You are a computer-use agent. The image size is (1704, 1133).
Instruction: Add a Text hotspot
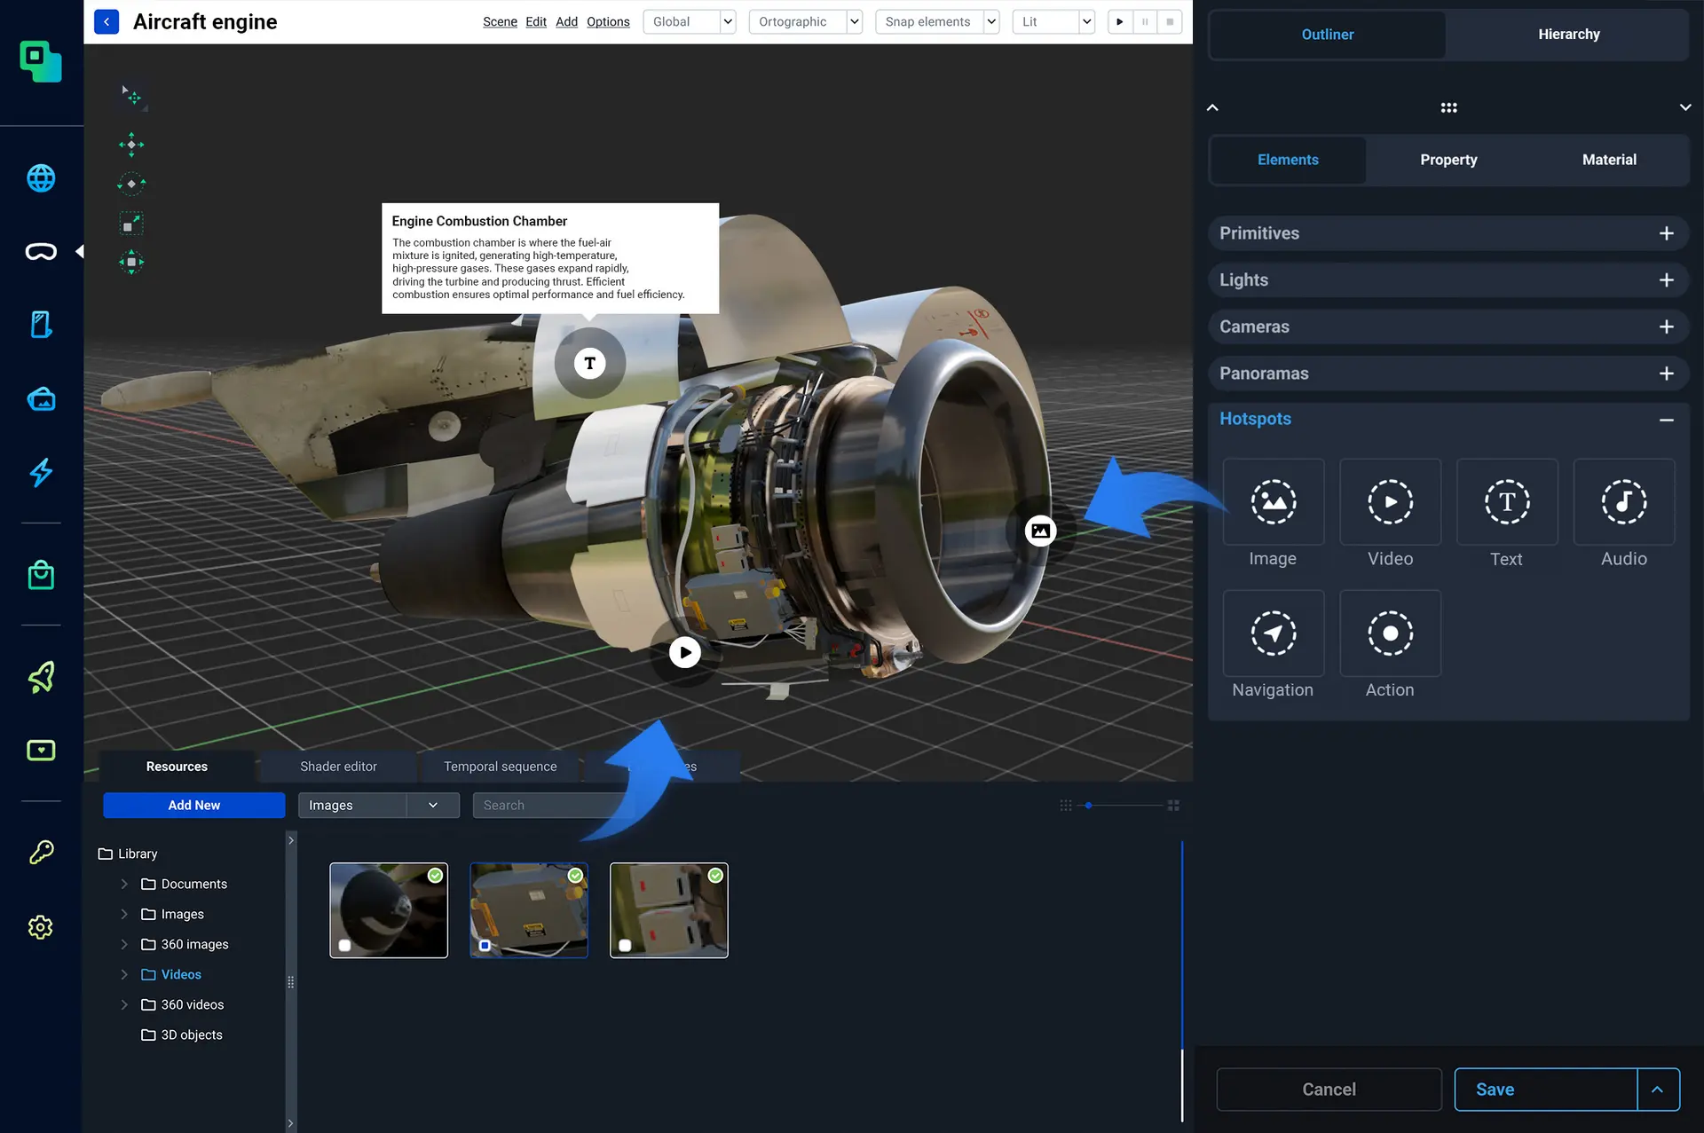coord(1507,502)
